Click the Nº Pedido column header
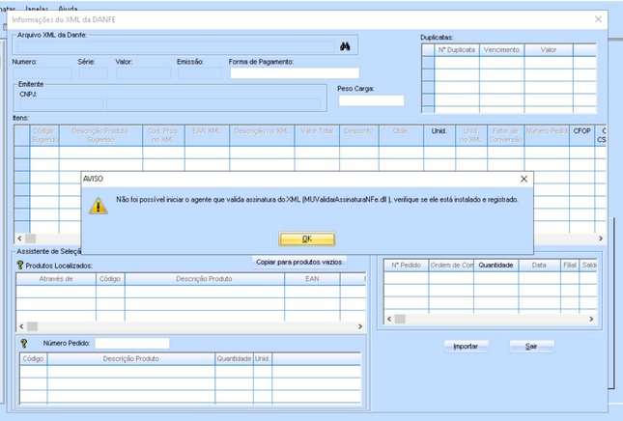This screenshot has width=623, height=421. [x=406, y=266]
